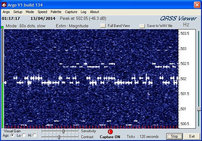Select the Hi visual gain option
The width and height of the screenshot is (202, 141).
[34, 135]
